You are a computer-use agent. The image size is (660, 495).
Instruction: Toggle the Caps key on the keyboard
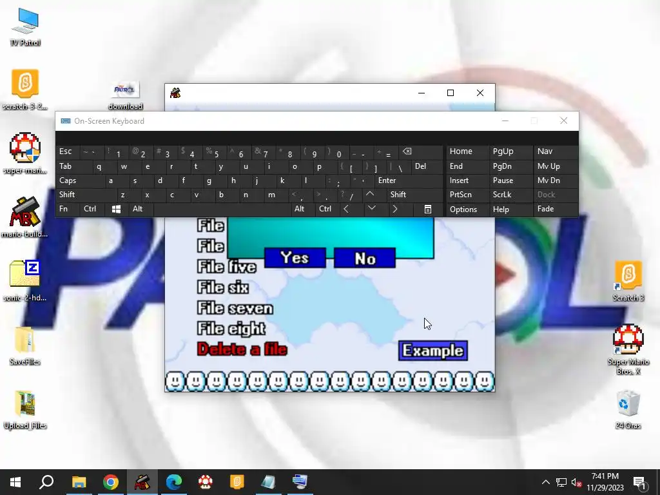pos(79,181)
